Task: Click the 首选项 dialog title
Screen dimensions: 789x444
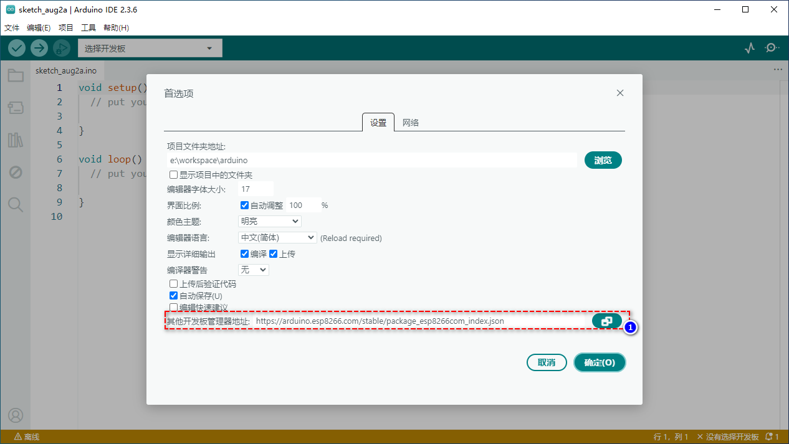Action: click(179, 93)
